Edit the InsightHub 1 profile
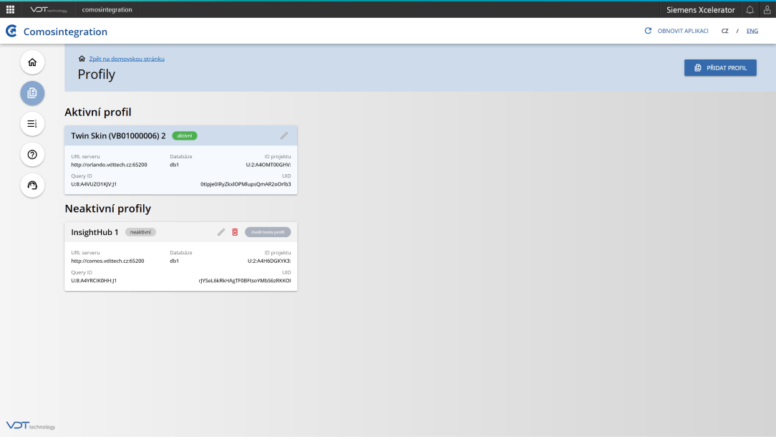Viewport: 776px width, 437px height. (x=221, y=232)
